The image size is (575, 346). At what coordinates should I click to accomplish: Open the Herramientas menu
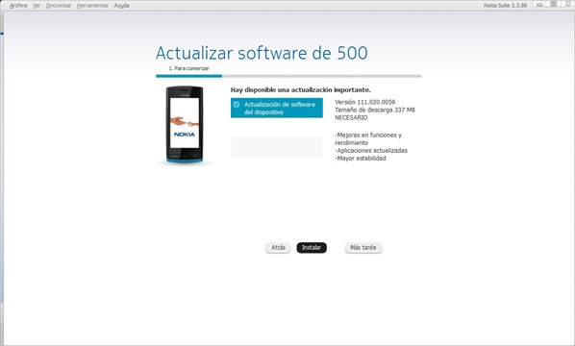pyautogui.click(x=92, y=6)
